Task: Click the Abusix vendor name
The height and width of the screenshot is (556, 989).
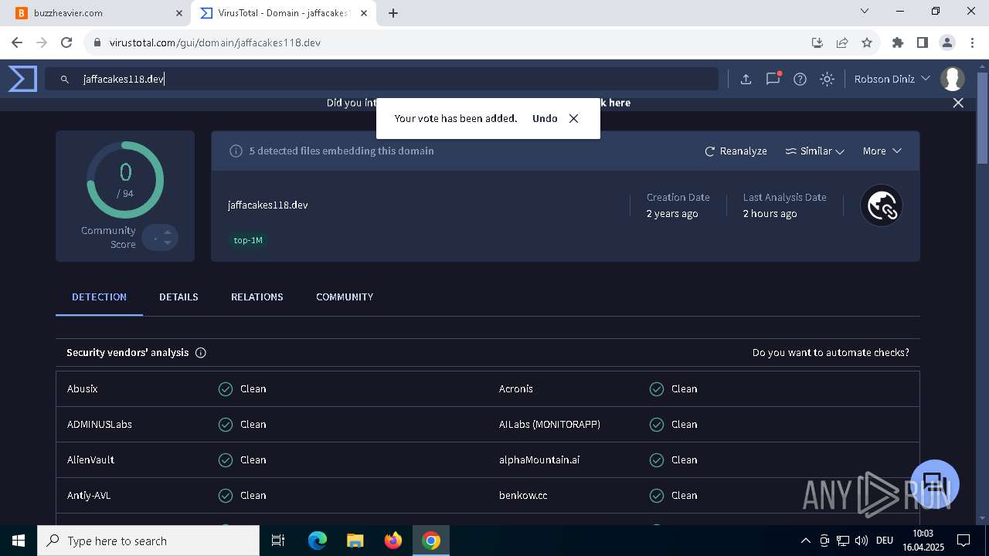Action: coord(82,388)
